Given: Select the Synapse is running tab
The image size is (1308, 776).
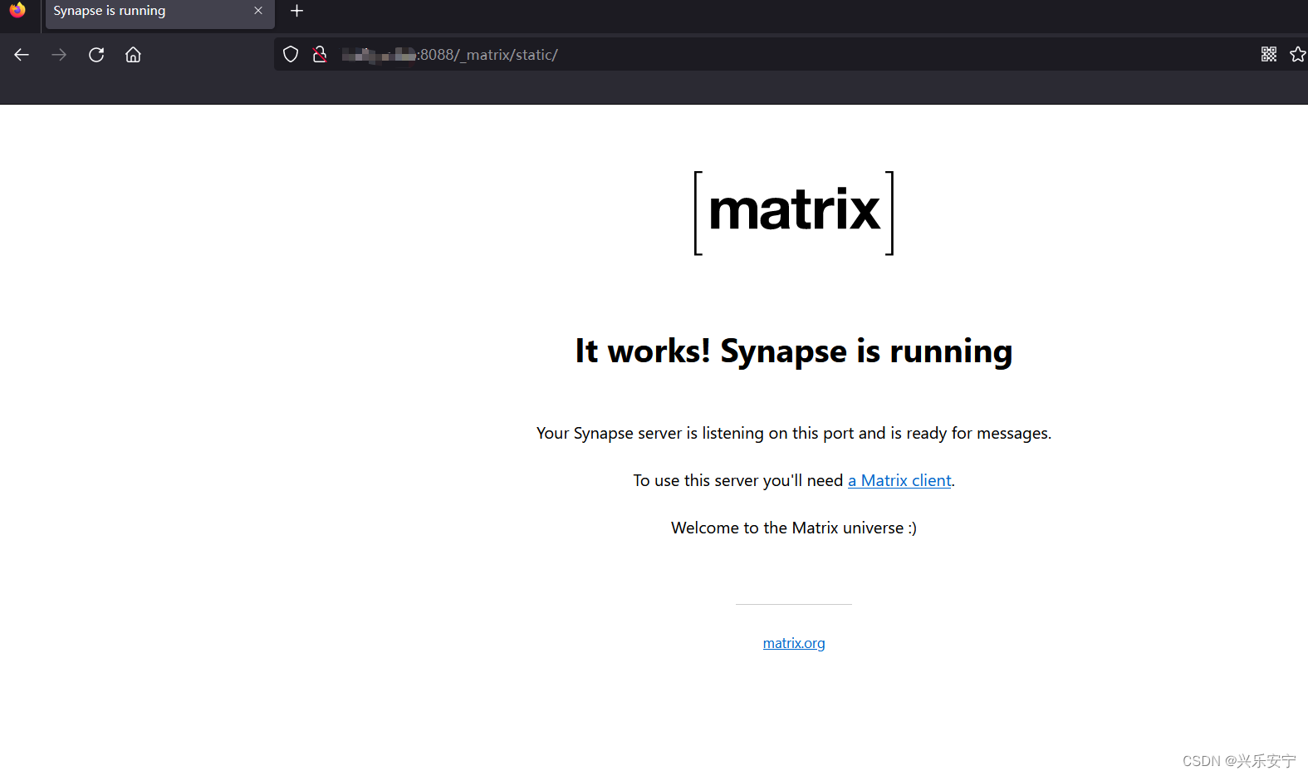Looking at the screenshot, I should (159, 13).
